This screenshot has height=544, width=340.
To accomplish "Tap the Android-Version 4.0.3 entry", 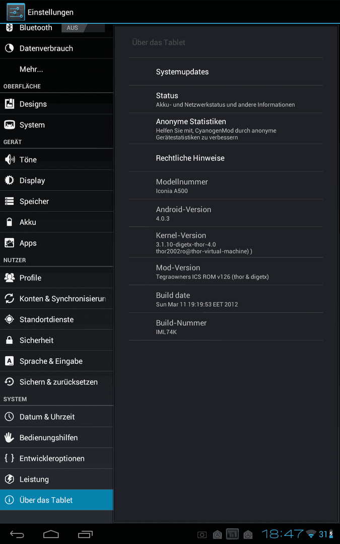I will [226, 213].
